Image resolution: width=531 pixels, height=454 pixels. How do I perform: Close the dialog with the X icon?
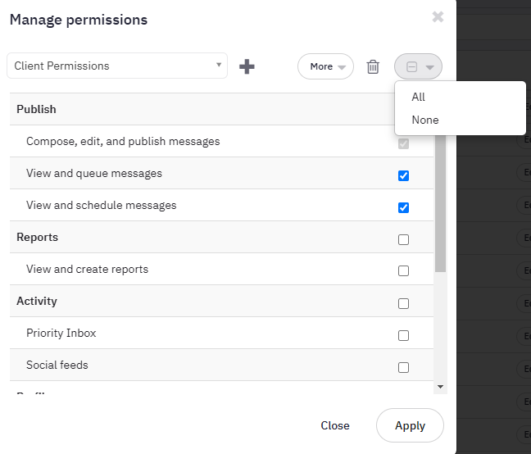click(x=438, y=16)
